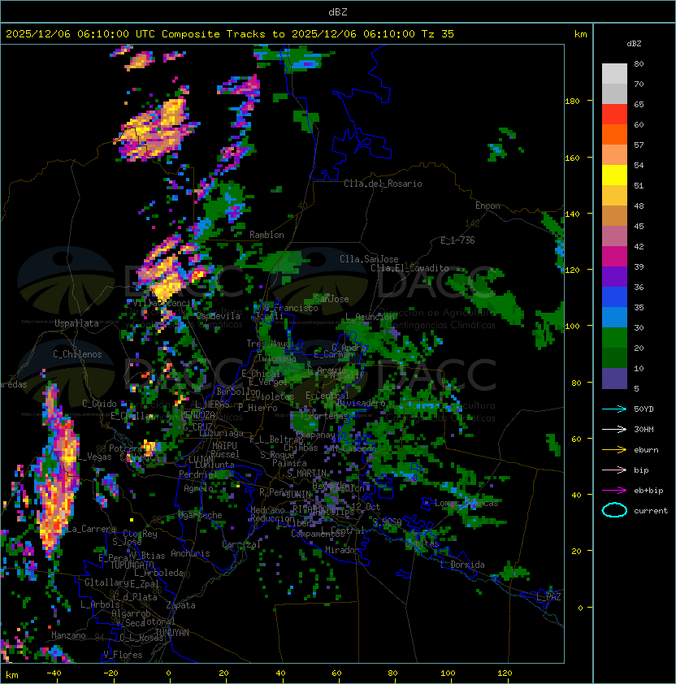The height and width of the screenshot is (684, 676).
Task: Click the 'MAIPU' map label
Action: (224, 446)
